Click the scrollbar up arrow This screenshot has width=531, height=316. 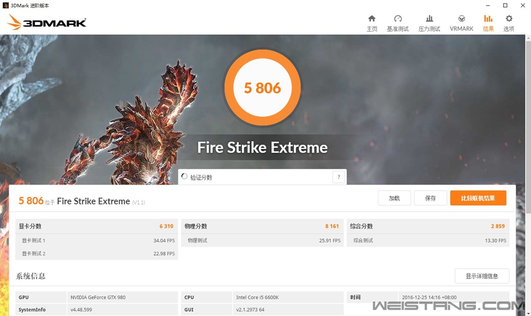[528, 38]
